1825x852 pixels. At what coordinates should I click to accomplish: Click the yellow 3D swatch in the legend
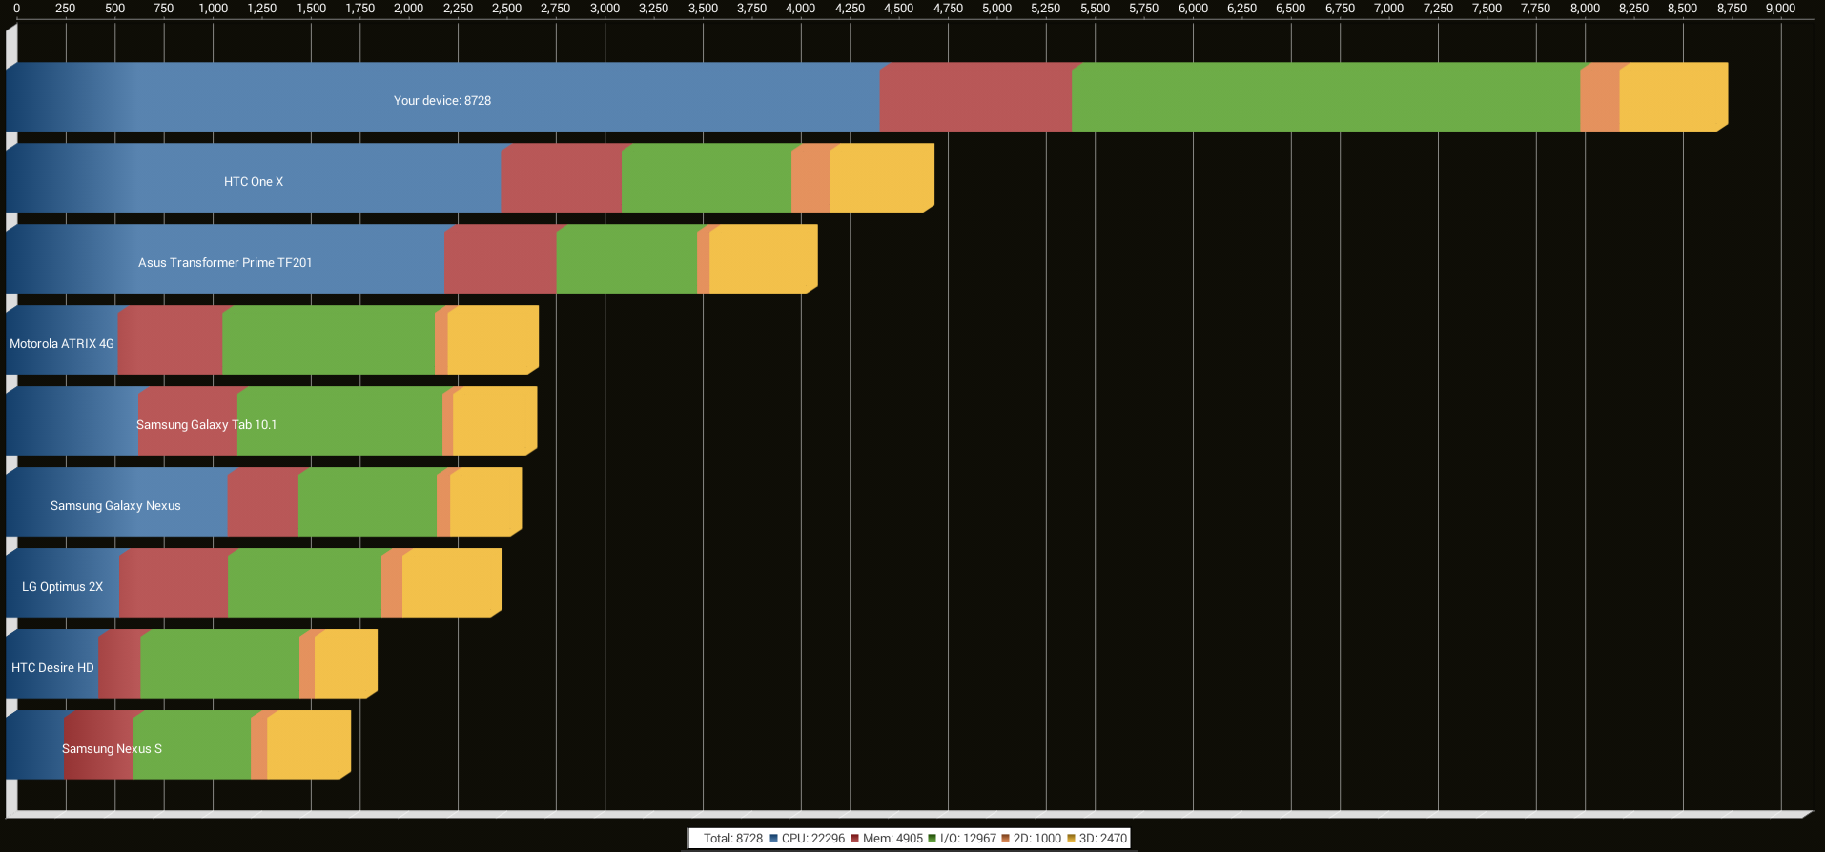click(x=1071, y=839)
